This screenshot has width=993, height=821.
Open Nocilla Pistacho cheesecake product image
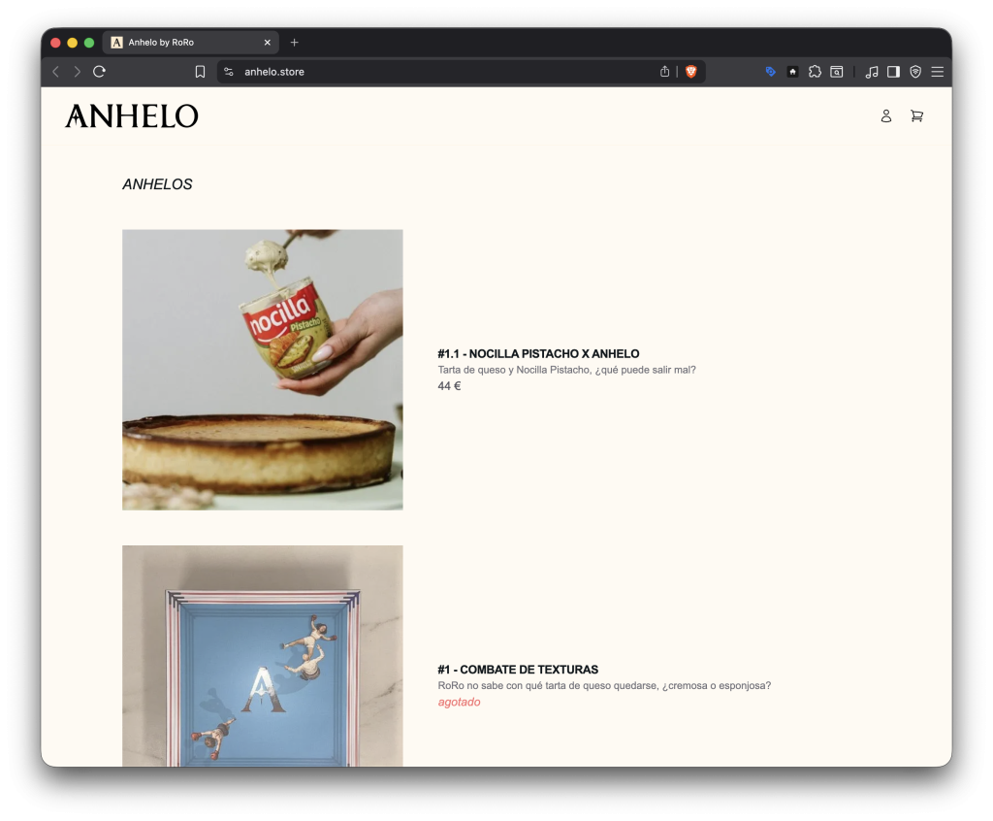point(262,370)
